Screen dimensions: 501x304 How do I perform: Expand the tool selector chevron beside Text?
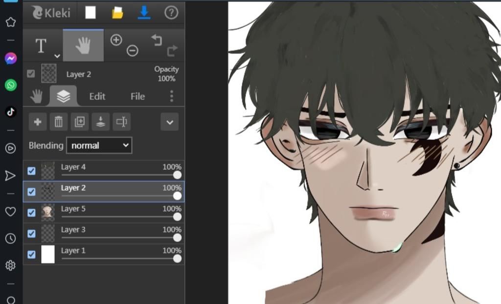coord(57,56)
